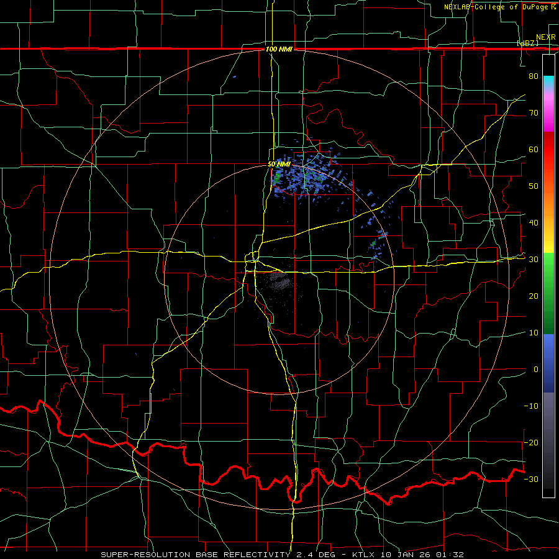The image size is (559, 559).
Task: Click the 50 value on the dBZ scale
Action: click(534, 186)
